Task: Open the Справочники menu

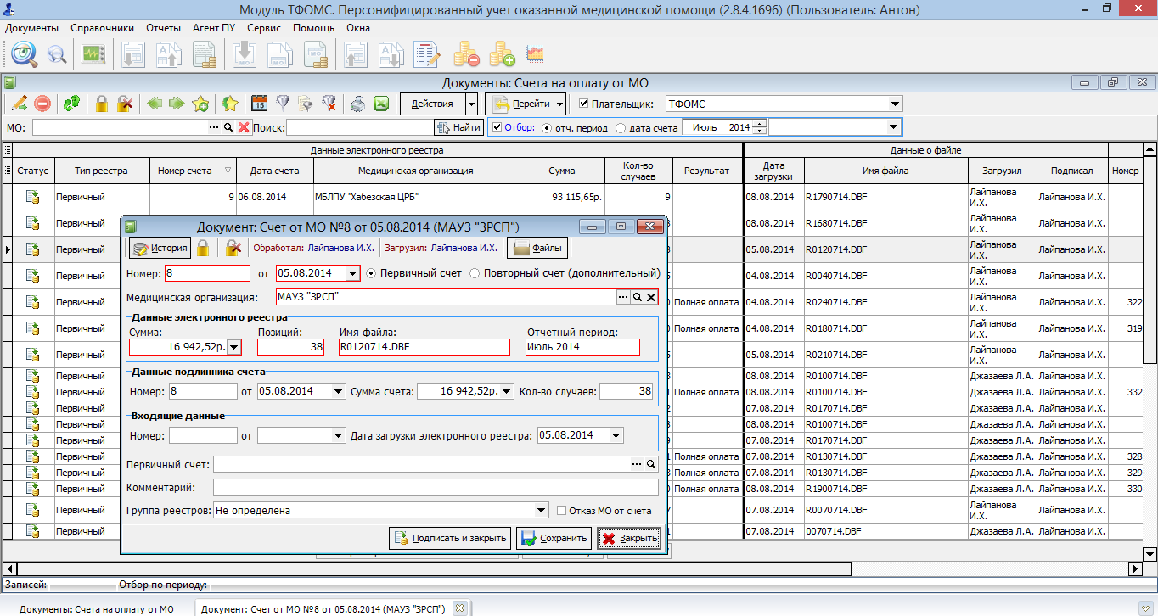Action: click(x=103, y=28)
